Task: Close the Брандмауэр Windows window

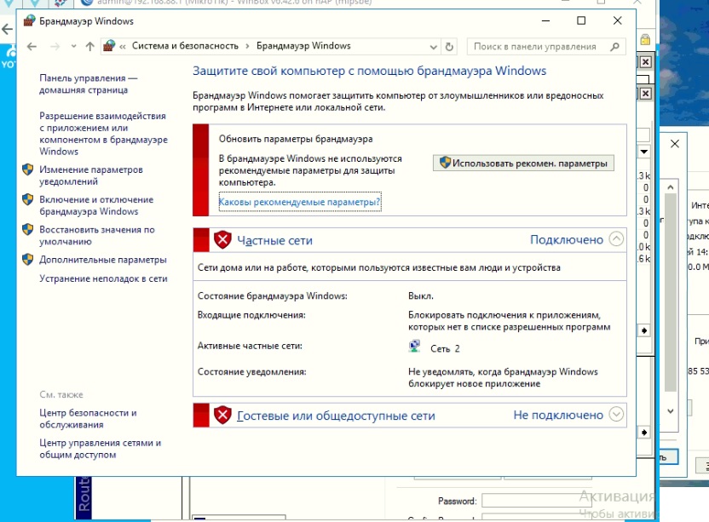Action: (x=617, y=20)
